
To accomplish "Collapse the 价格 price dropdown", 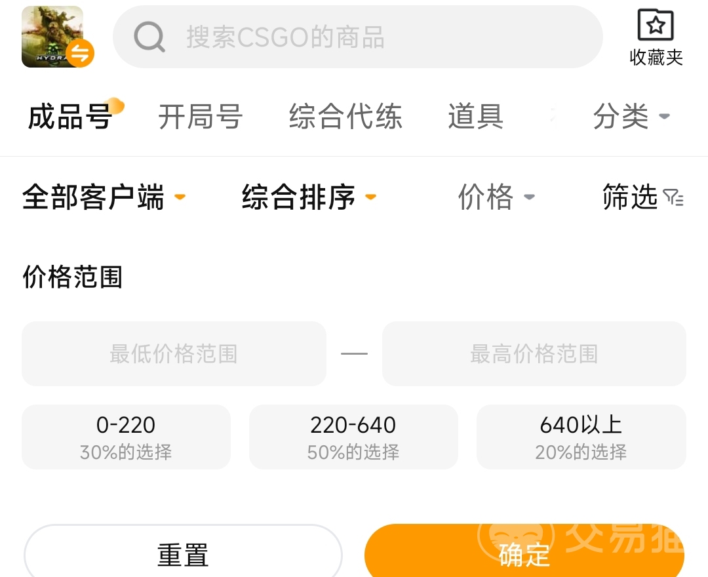I will tap(497, 197).
